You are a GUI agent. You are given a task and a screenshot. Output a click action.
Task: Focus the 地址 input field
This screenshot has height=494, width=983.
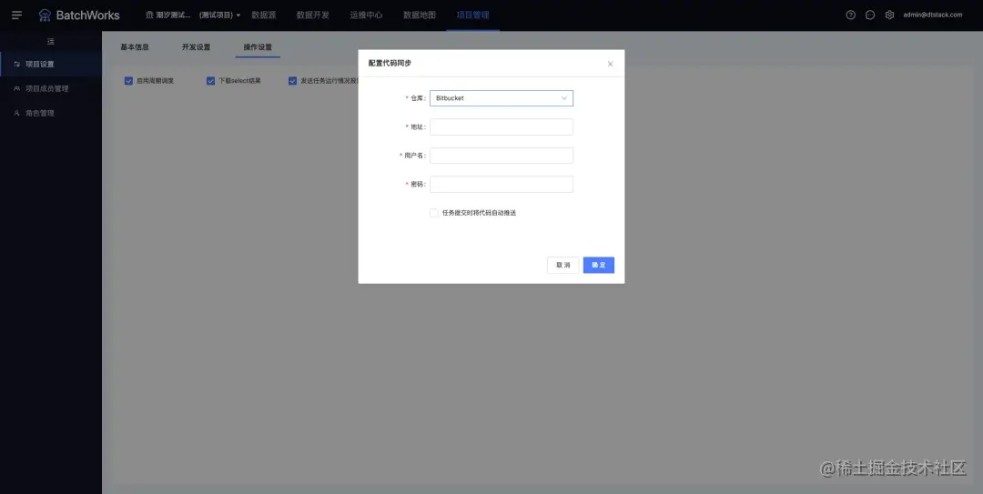click(501, 126)
